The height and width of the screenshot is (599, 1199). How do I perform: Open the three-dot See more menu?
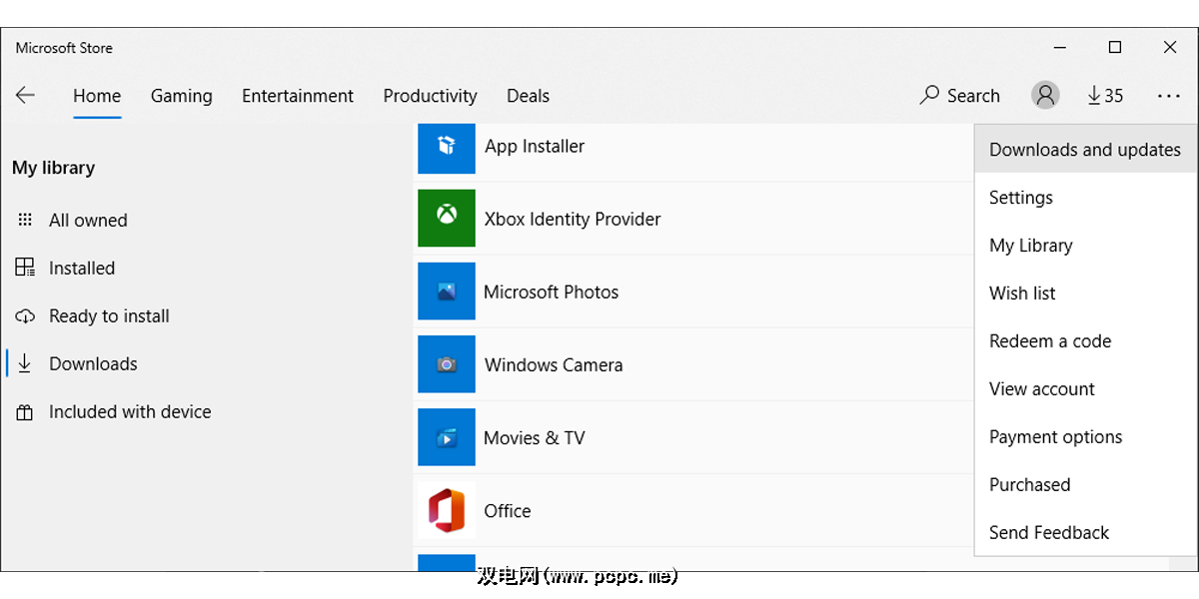pos(1169,96)
